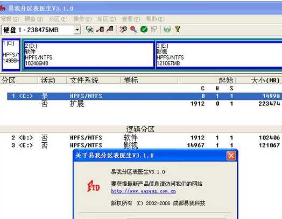282x219 pixels.
Task: Select the 1 <C:> partition row
Action: coord(144,96)
